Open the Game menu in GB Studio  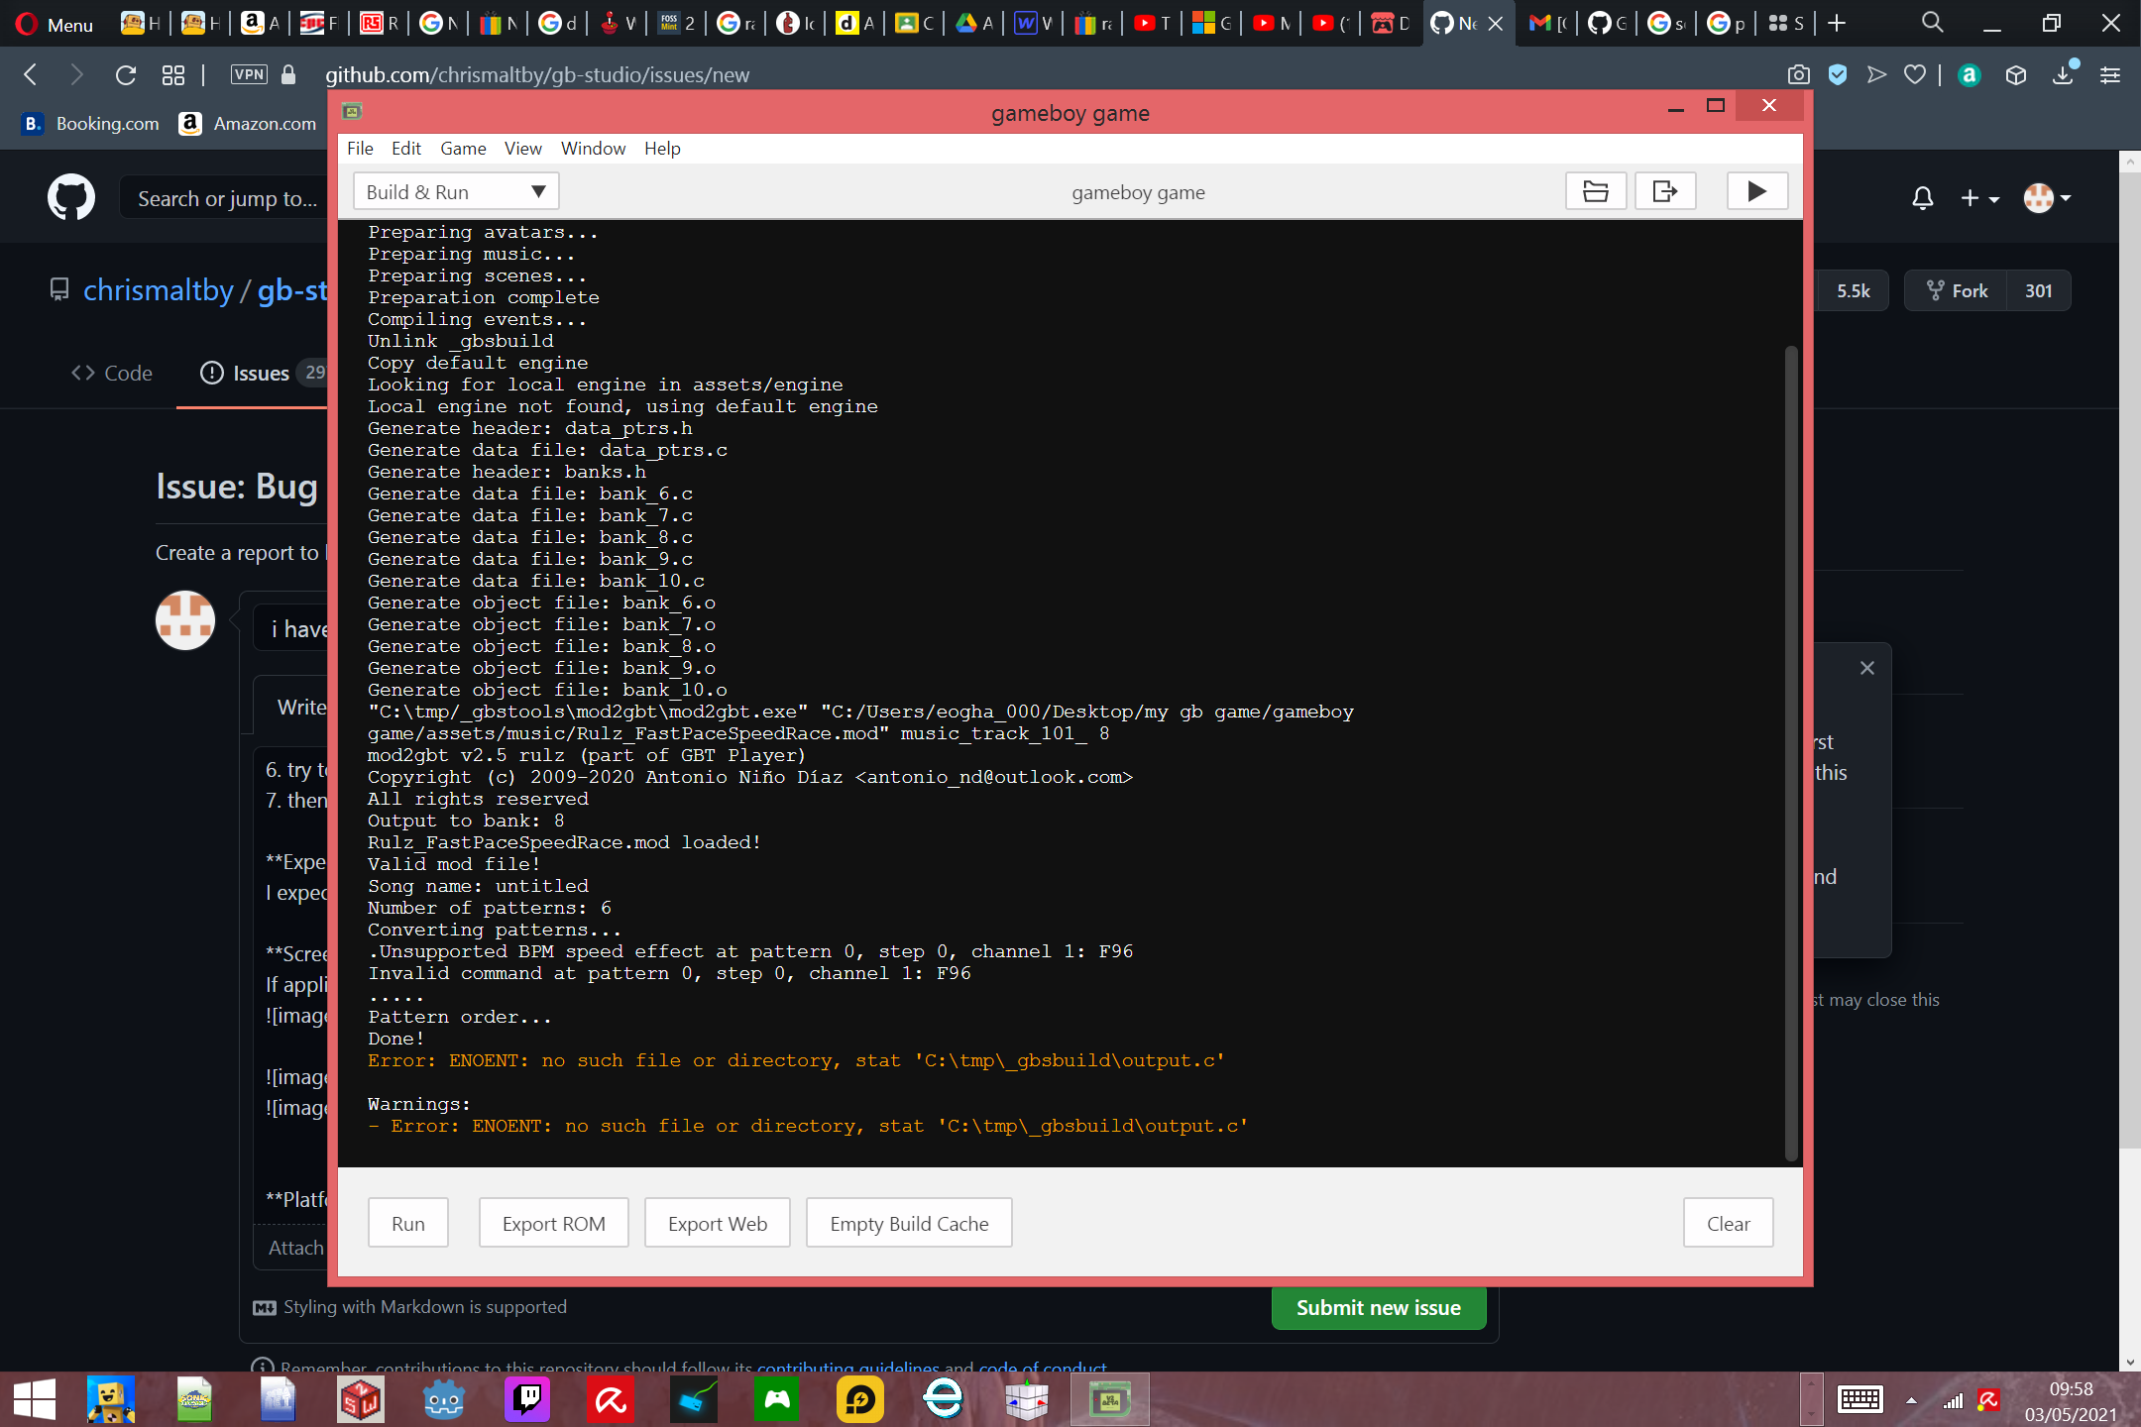coord(463,148)
